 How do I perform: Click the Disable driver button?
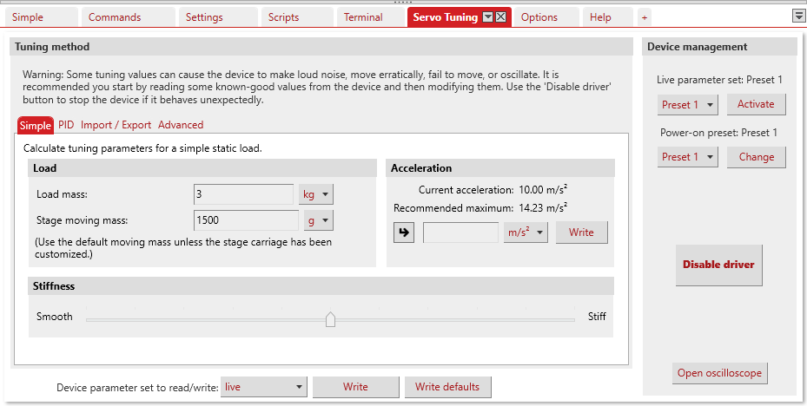tap(718, 265)
